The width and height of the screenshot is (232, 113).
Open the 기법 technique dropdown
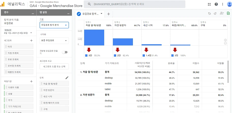point(54,25)
